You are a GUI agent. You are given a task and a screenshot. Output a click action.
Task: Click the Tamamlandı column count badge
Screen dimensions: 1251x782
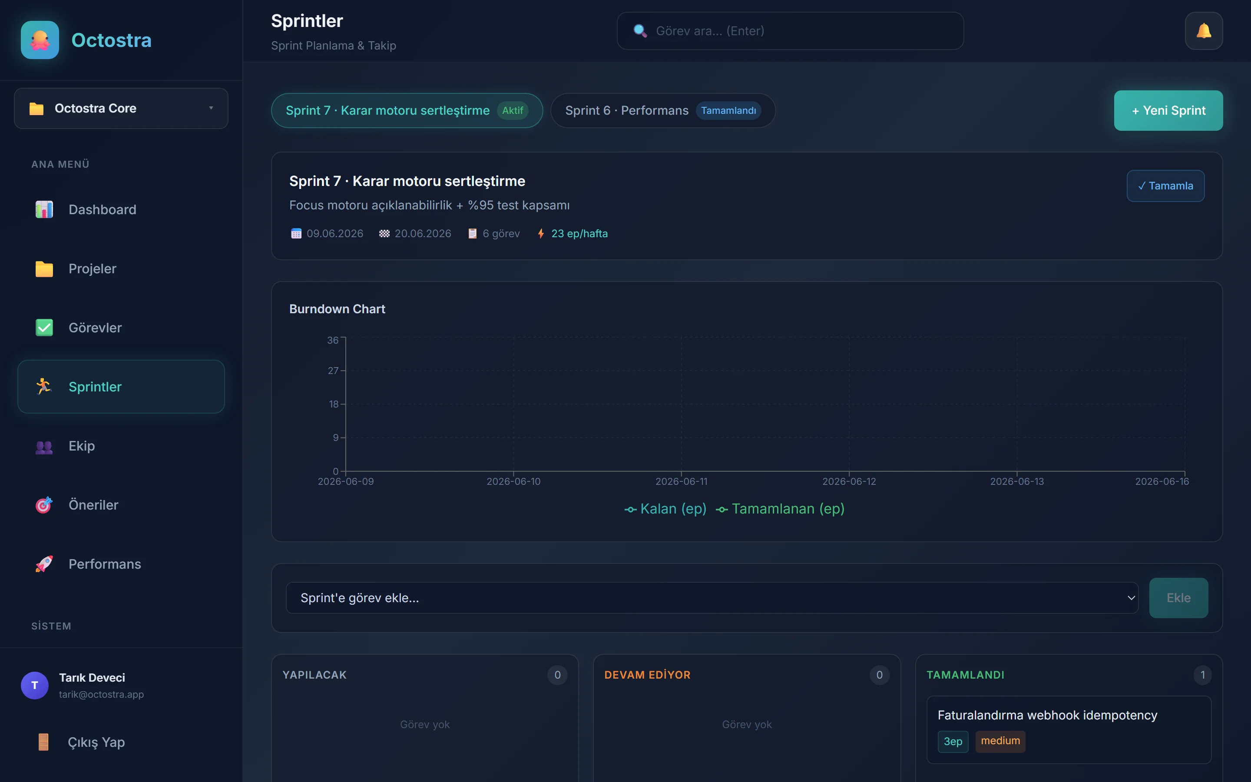pos(1202,675)
